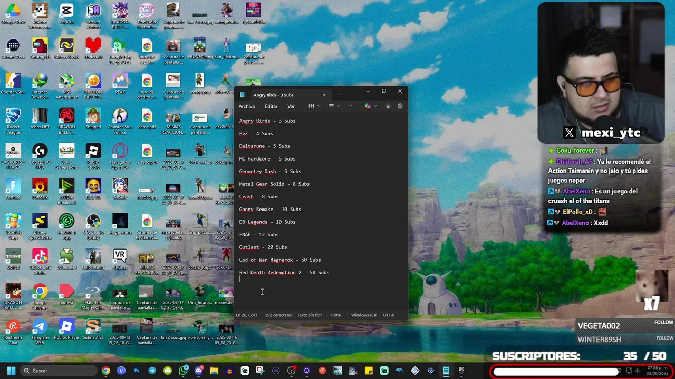
Task: Select the Undertale heart icon
Action: pyautogui.click(x=93, y=49)
